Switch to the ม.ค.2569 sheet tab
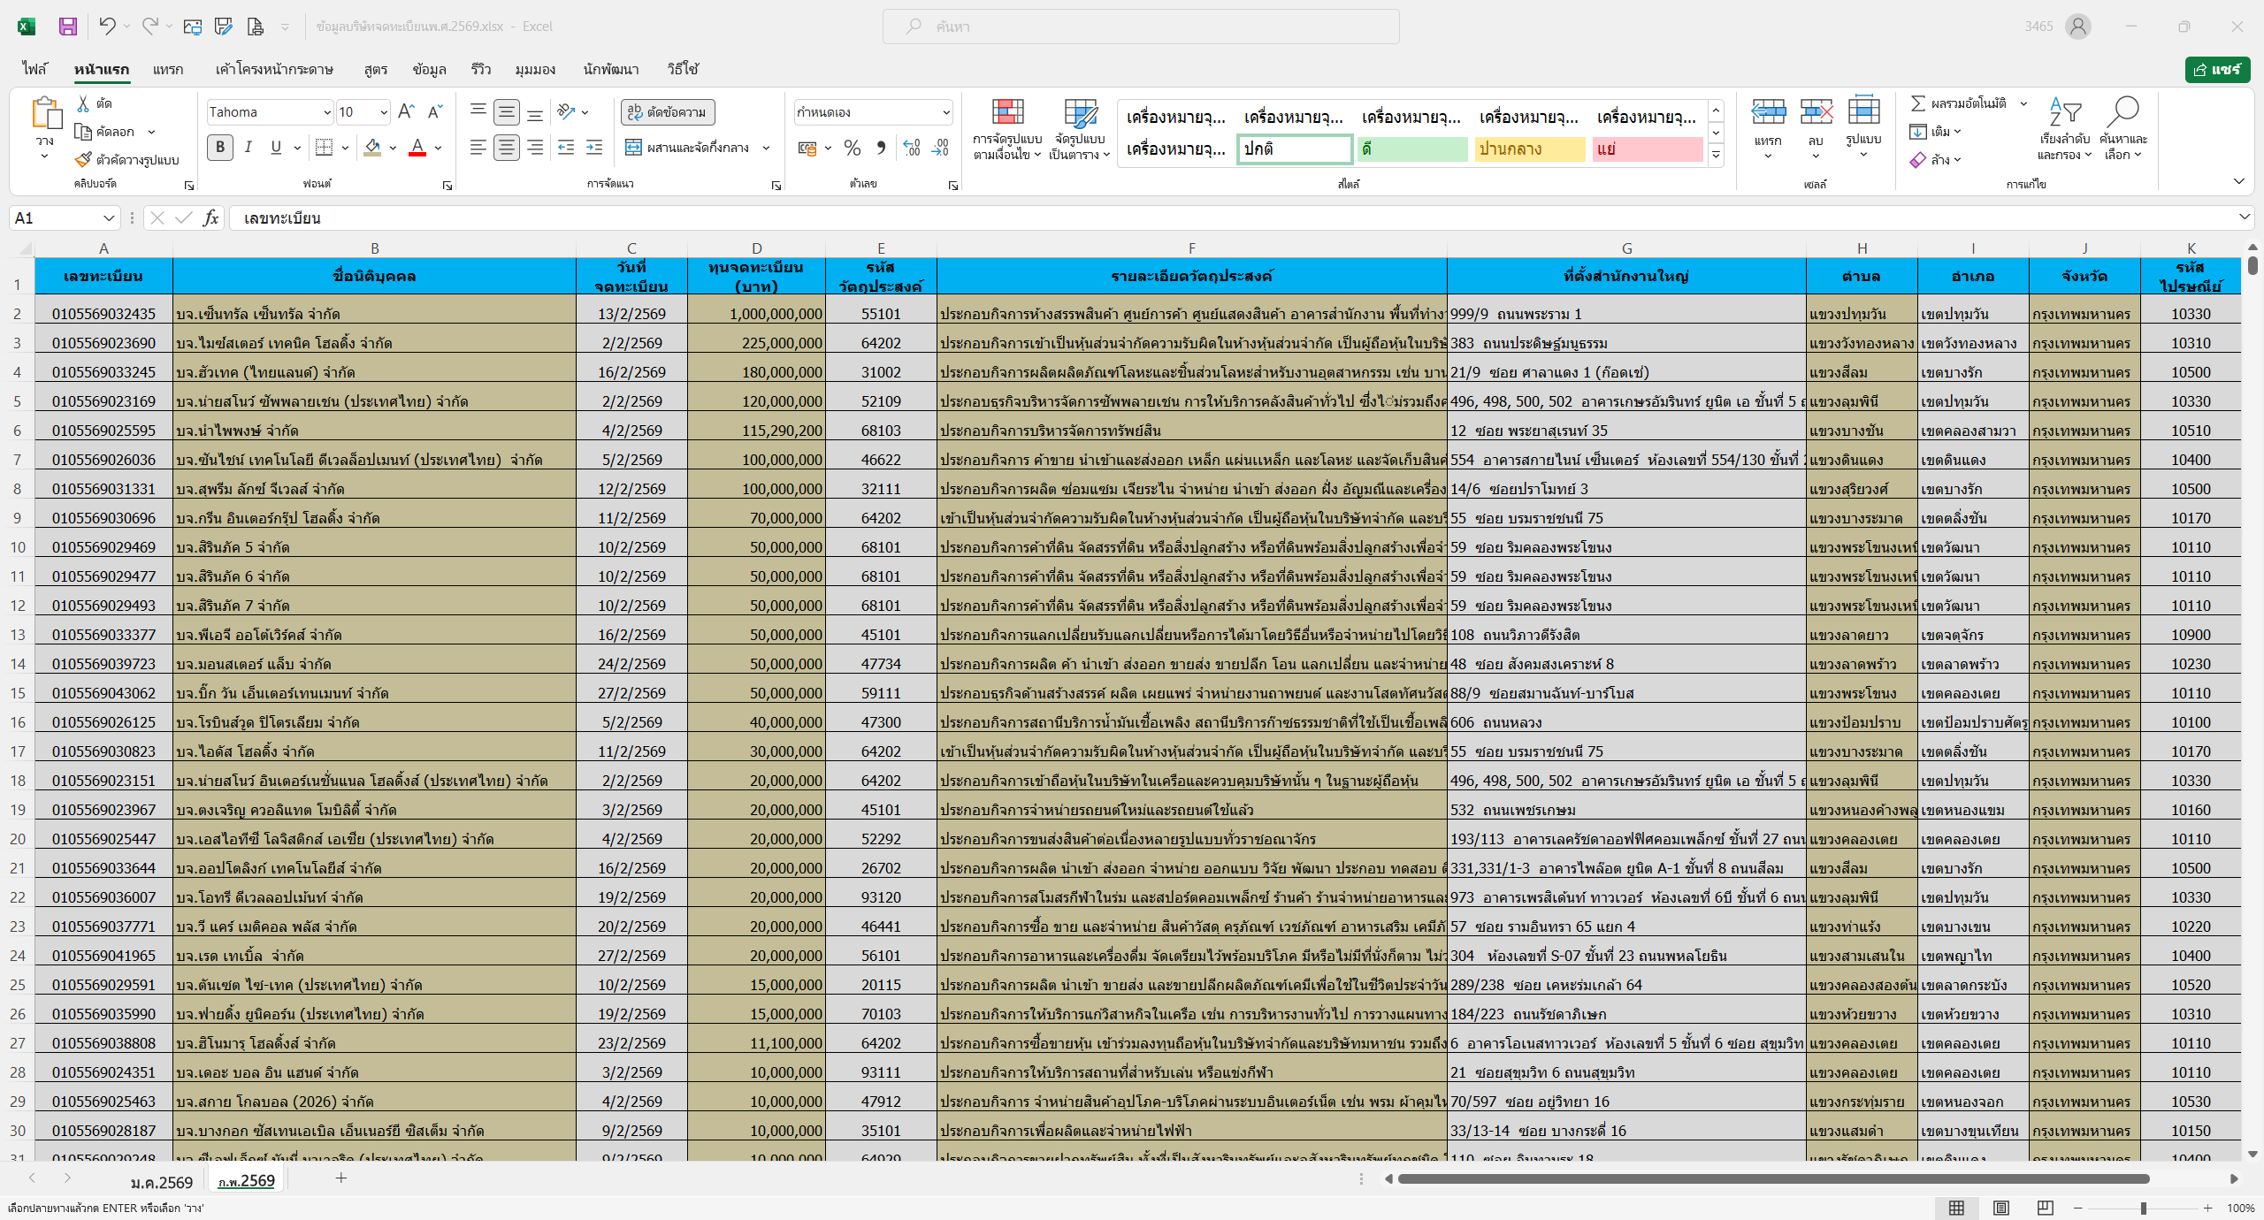This screenshot has width=2264, height=1220. tap(161, 1182)
